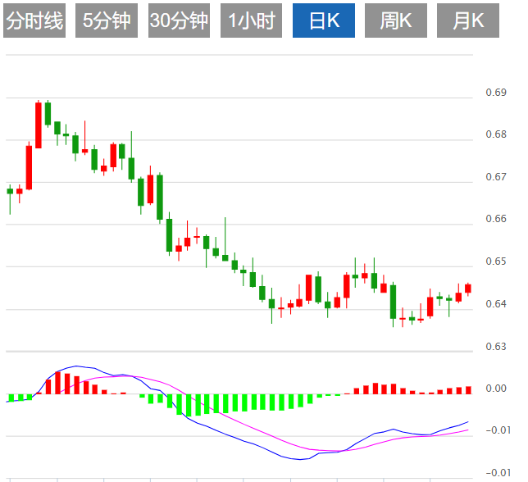
Task: Click the 0.64 price axis label
Action: point(496,303)
